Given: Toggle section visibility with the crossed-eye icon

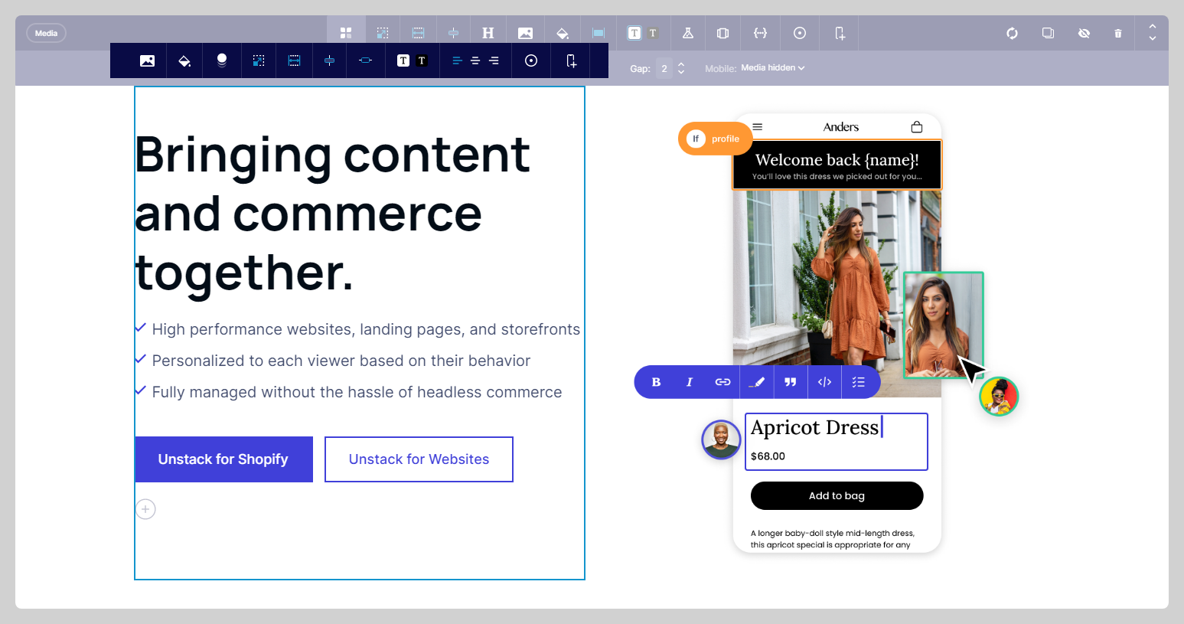Looking at the screenshot, I should pyautogui.click(x=1084, y=33).
